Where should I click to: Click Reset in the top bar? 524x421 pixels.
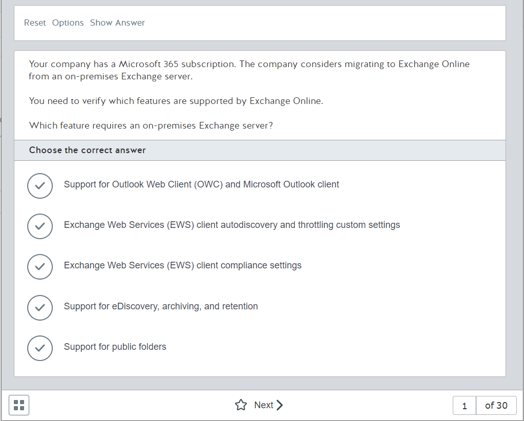[35, 23]
